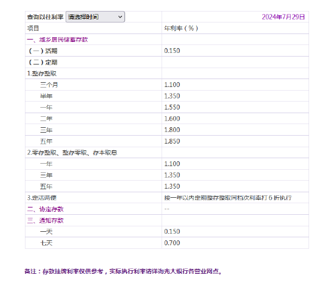Viewport: 334px width, 286px height.
Task: Select the heading 一、城乡居民储蓄存款
Action: (57, 40)
